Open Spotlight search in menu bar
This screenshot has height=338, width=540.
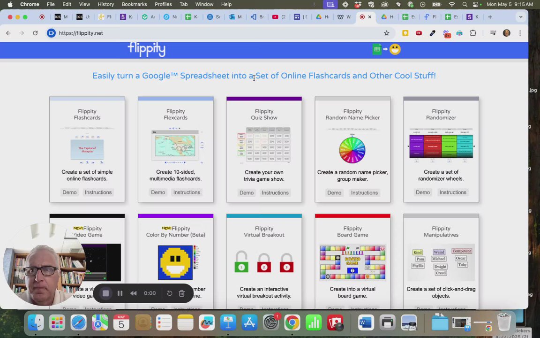[x=465, y=4]
